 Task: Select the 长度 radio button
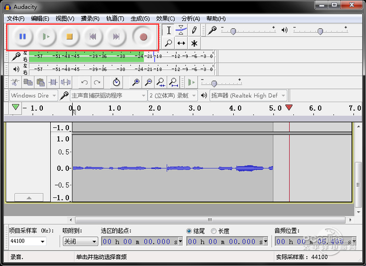pyautogui.click(x=214, y=231)
